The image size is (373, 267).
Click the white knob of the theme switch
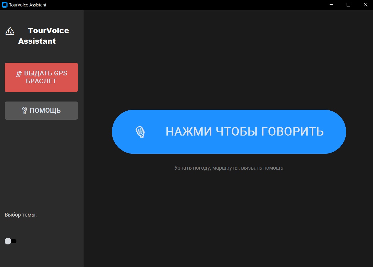(8, 241)
